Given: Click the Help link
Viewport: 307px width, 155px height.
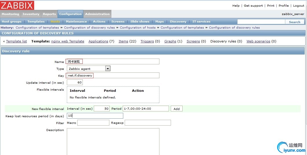Looking at the screenshot, I should 236,6.
